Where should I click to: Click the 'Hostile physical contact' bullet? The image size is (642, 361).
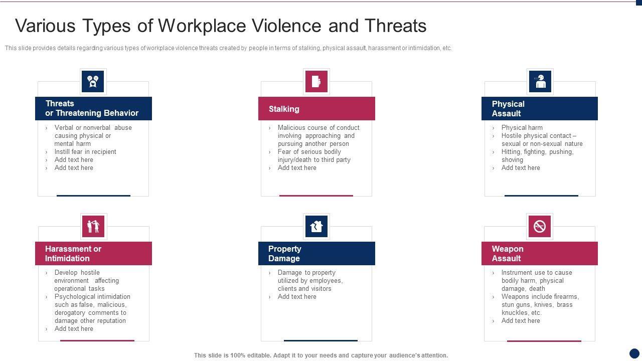tap(542, 139)
